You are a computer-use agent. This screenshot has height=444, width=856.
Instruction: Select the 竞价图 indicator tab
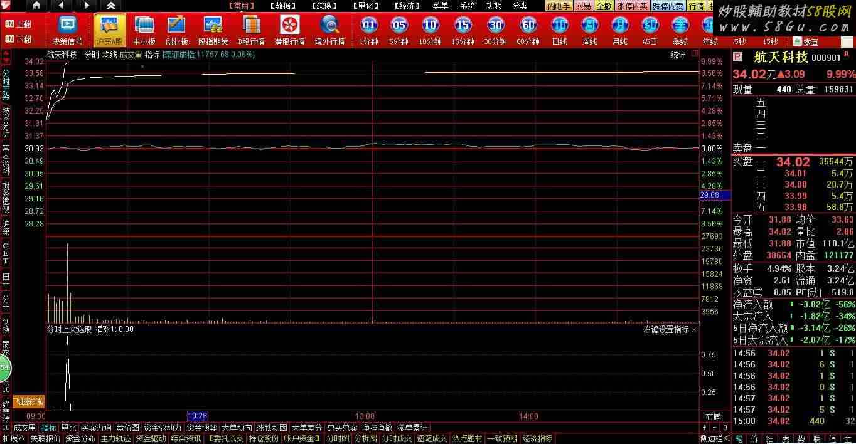128,428
